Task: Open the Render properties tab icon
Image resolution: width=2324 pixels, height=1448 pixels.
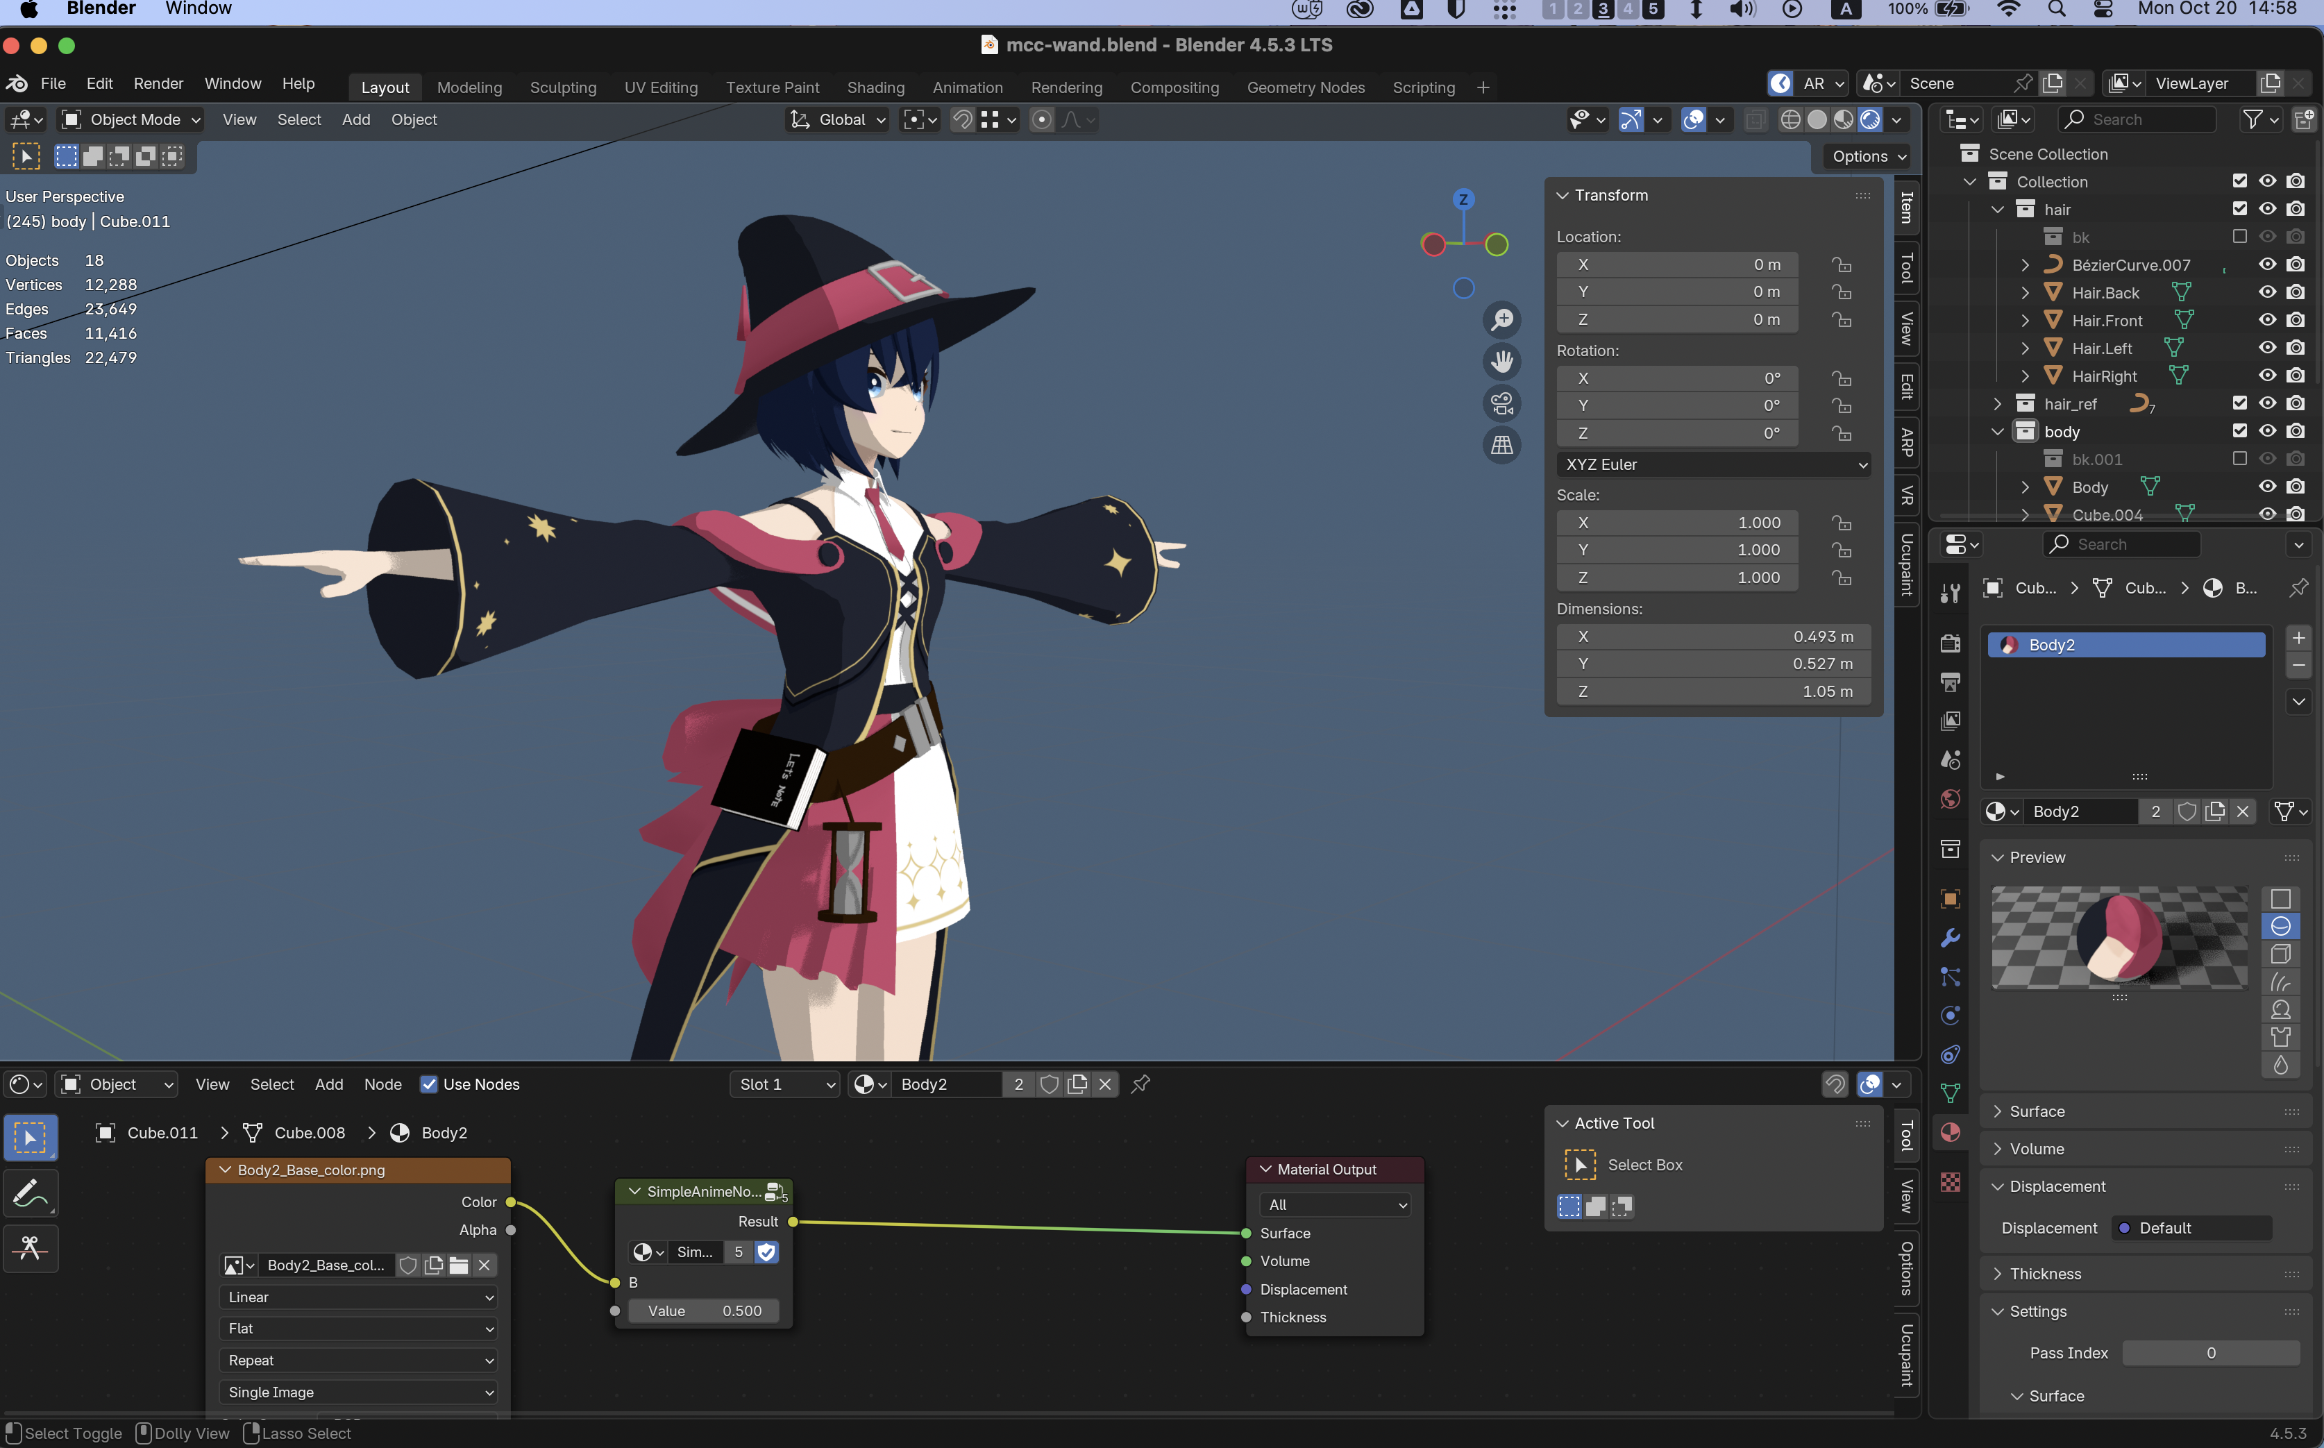Action: coord(1951,643)
